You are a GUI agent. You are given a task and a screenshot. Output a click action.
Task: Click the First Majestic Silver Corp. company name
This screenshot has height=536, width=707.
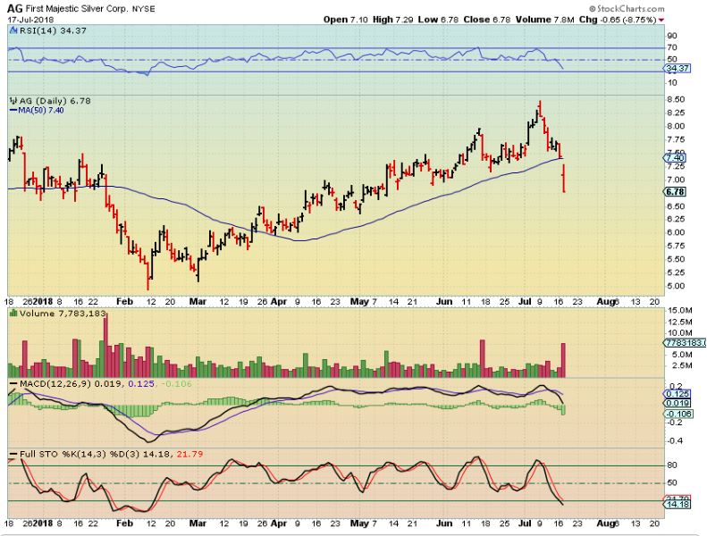[x=77, y=9]
